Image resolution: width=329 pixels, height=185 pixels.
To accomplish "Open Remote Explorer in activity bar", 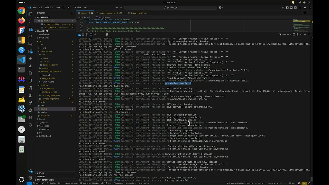I will pos(30,44).
